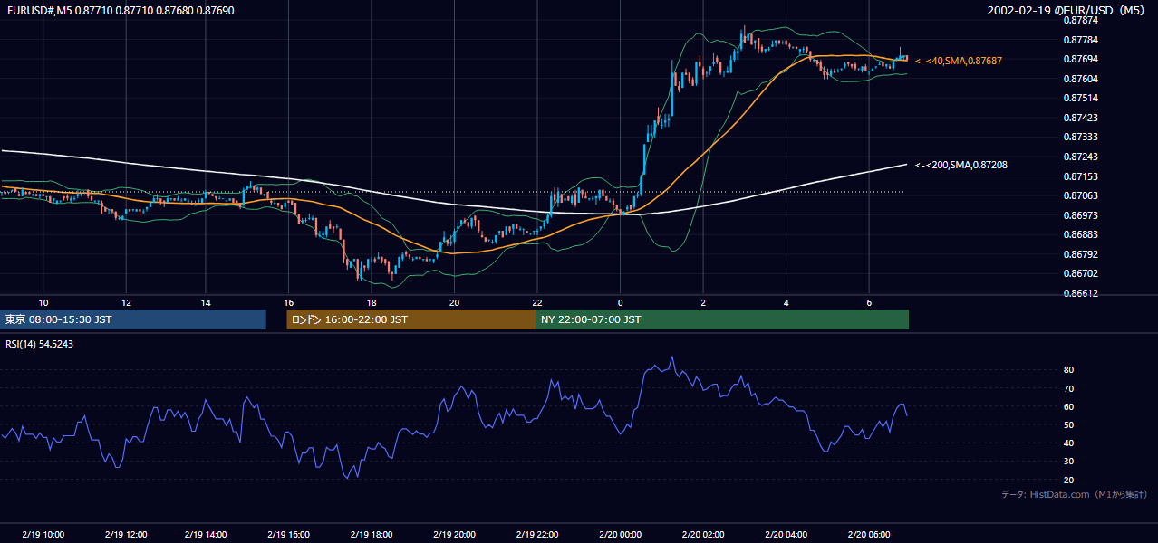Click the chart title 2002-02-19 EUR/USD (M5)

[1066, 10]
